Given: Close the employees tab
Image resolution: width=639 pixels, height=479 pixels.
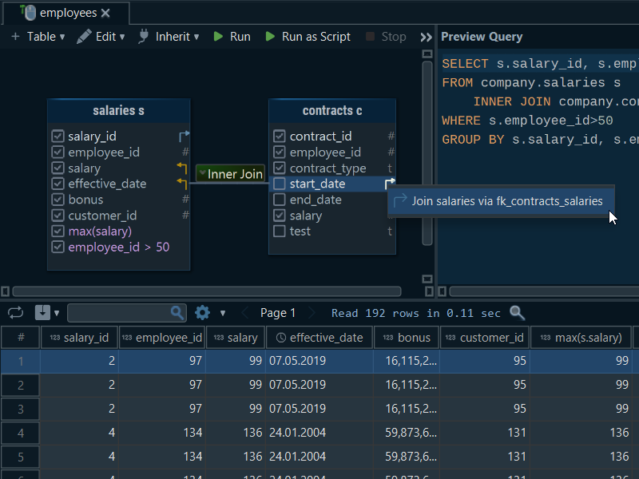Looking at the screenshot, I should (x=105, y=13).
